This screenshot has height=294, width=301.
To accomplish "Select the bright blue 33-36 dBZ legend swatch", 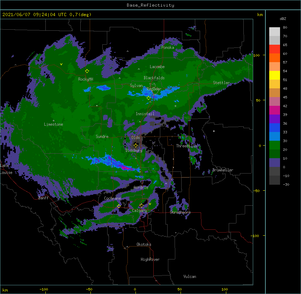I will pyautogui.click(x=274, y=127).
